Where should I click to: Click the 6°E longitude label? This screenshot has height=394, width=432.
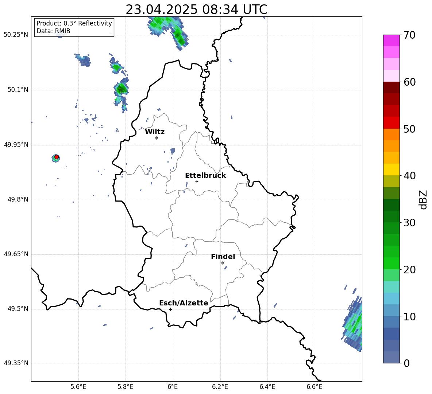[x=173, y=387]
